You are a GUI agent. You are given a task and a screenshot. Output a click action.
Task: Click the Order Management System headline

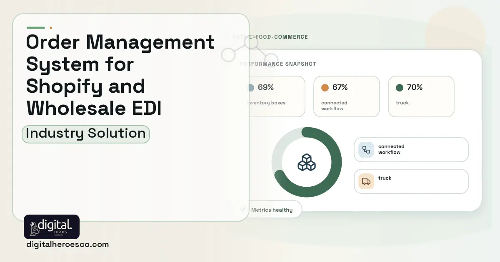point(120,75)
